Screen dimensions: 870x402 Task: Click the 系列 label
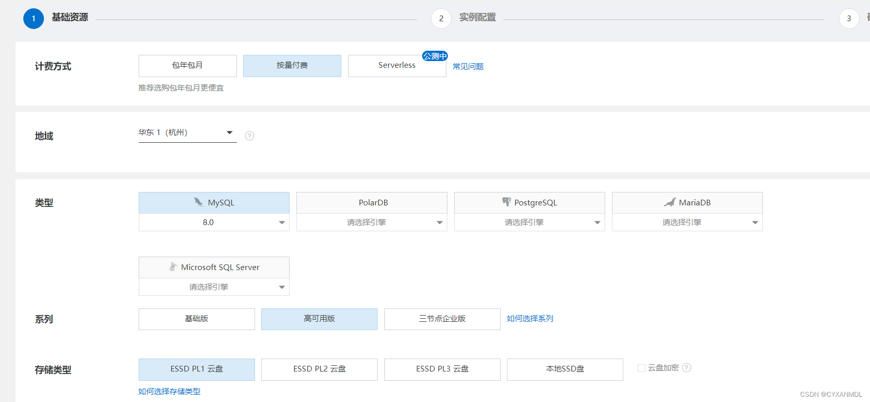44,319
